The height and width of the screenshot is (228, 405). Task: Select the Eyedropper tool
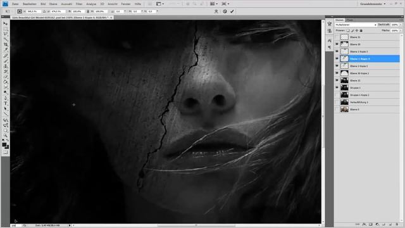[6, 49]
